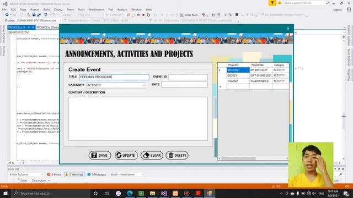Click the red recorder taskbar icon
This screenshot has width=353, height=198.
click(186, 193)
